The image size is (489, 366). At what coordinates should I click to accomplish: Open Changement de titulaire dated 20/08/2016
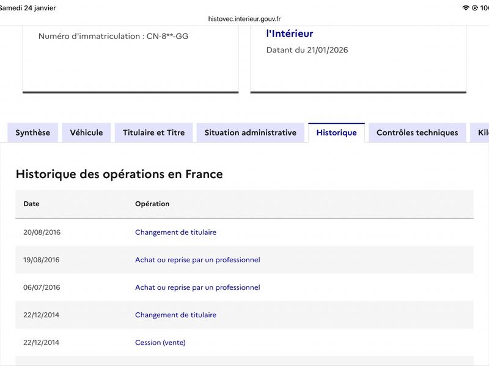click(x=175, y=232)
